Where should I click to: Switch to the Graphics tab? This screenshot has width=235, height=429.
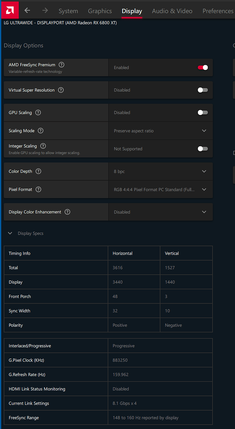tap(100, 11)
